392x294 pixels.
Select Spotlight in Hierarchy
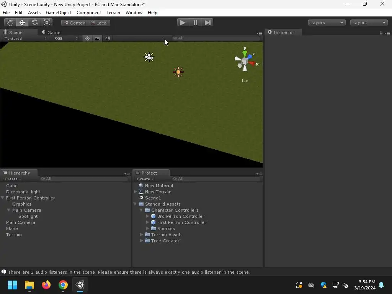28,216
